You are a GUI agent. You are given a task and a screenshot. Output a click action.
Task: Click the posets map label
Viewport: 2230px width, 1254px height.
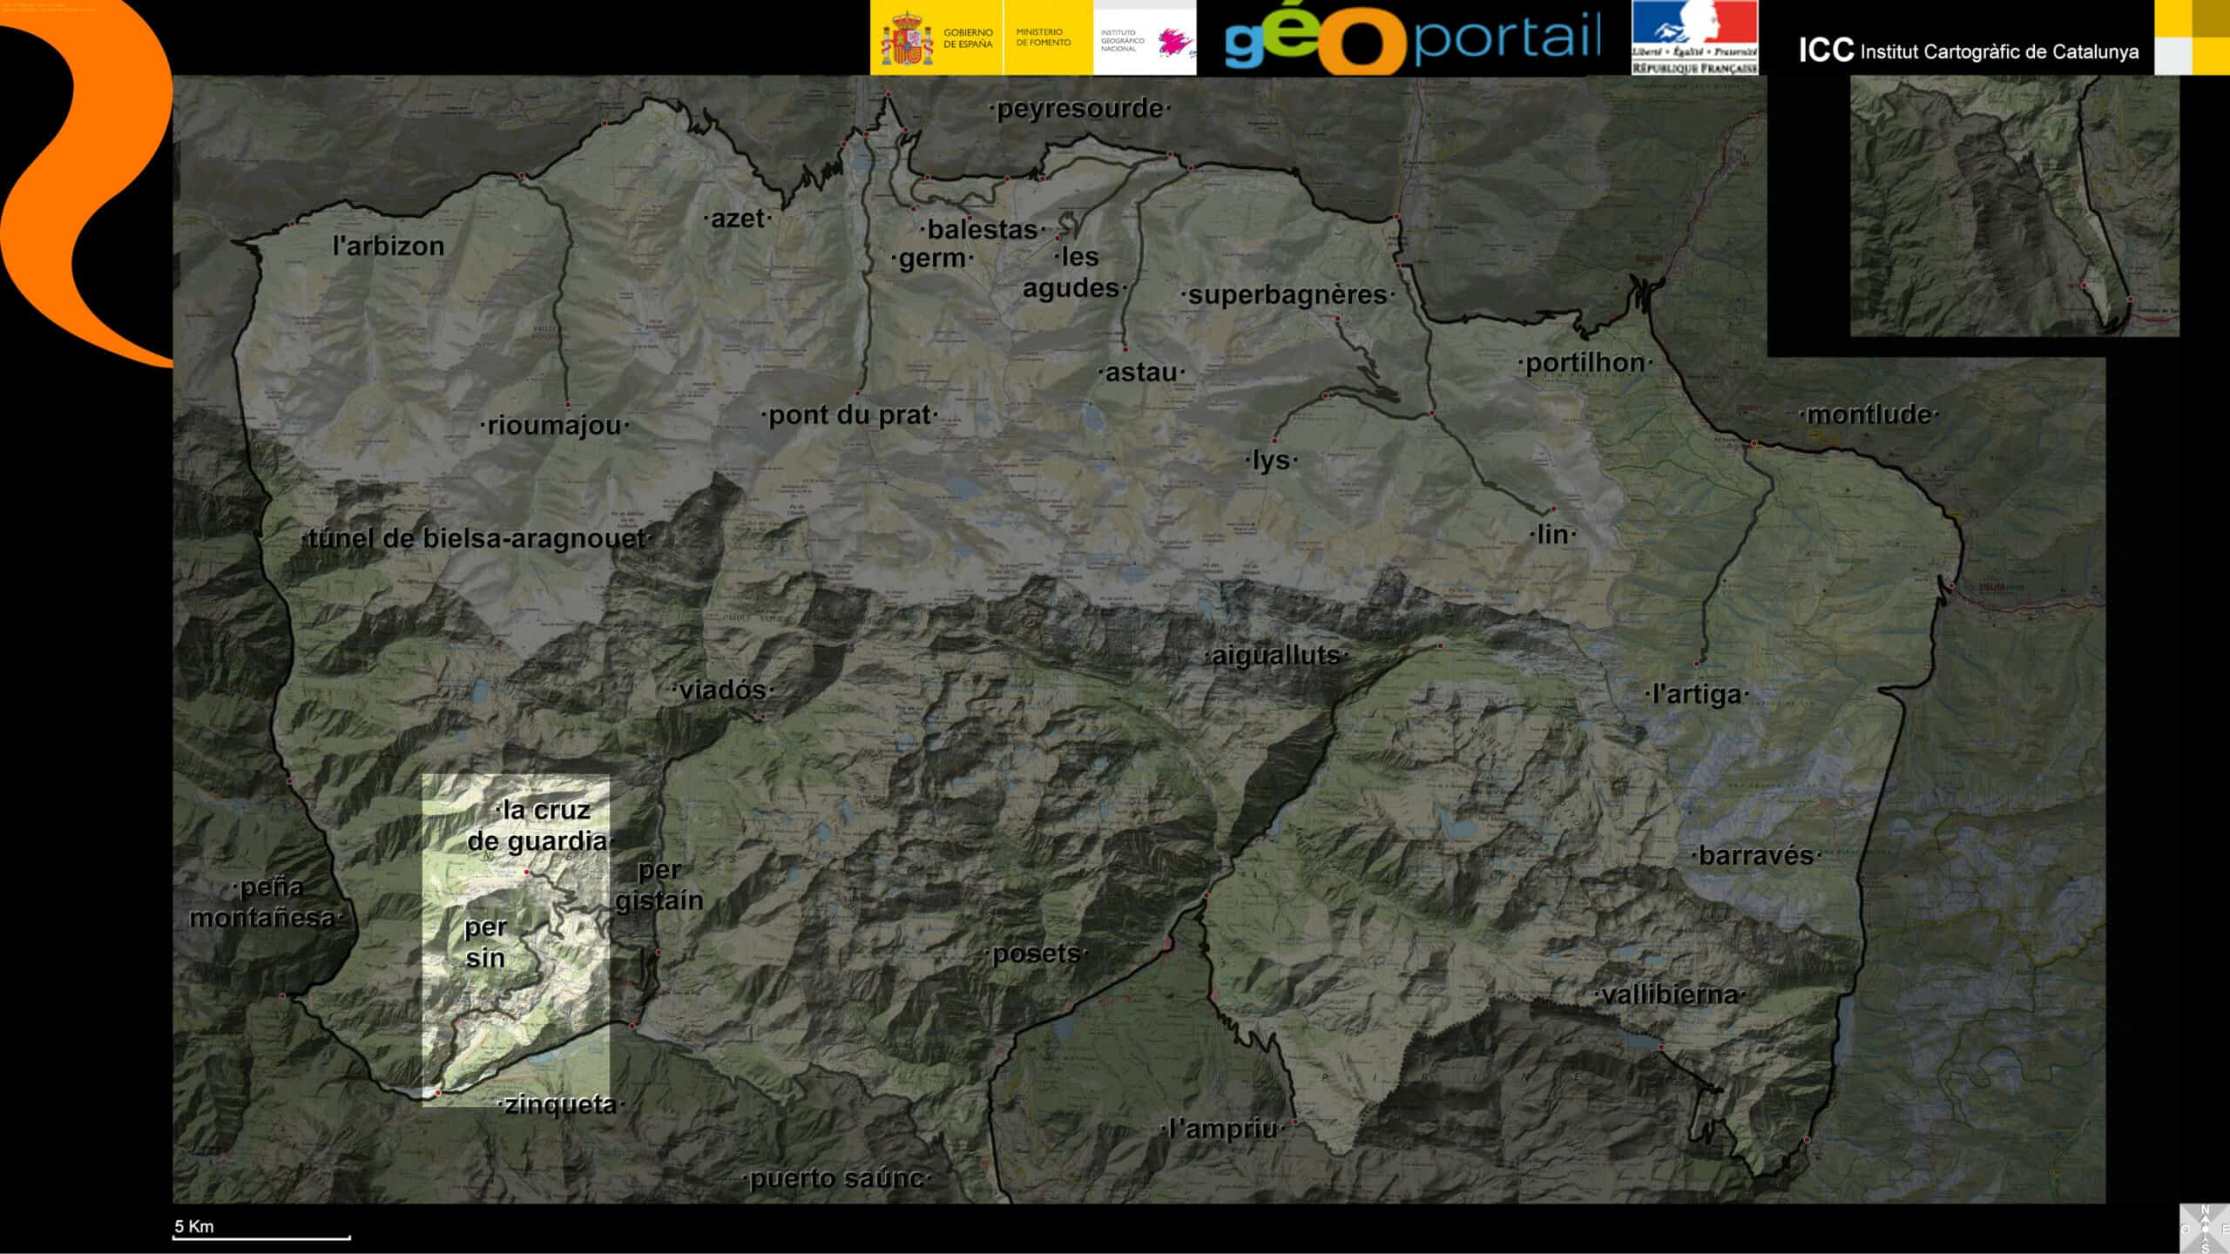point(1036,954)
